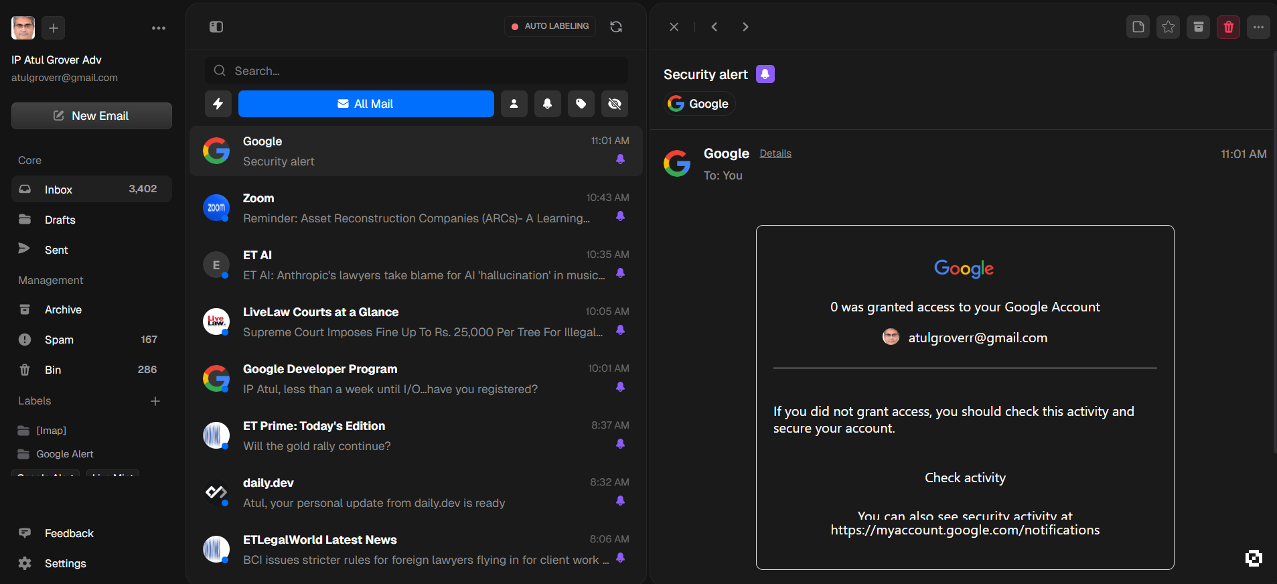1277x584 pixels.
Task: Delete the open email with red trash icon
Action: tap(1229, 27)
